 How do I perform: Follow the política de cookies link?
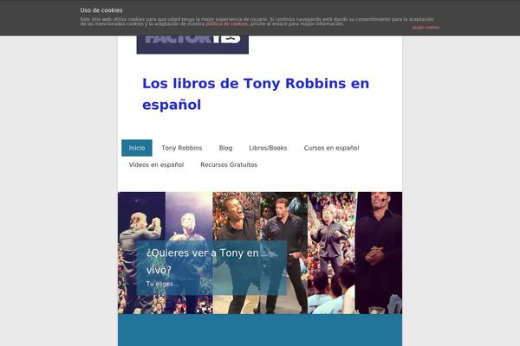(x=226, y=24)
